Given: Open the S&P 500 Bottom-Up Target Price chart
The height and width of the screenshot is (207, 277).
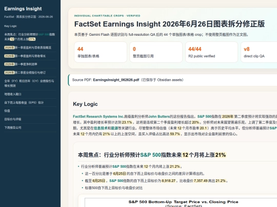Looking at the screenshot, I should (x=181, y=202).
